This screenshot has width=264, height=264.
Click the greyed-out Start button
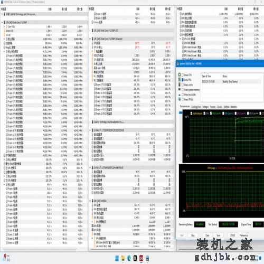[182, 235]
